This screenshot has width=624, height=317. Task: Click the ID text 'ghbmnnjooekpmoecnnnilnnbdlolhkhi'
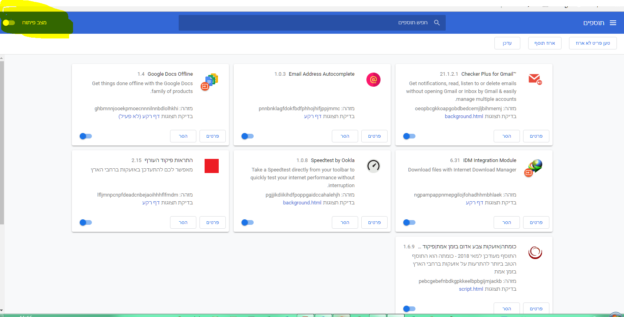(x=136, y=109)
